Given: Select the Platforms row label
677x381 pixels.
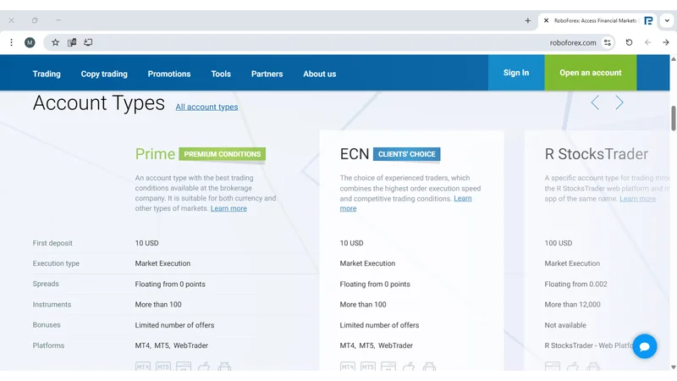Looking at the screenshot, I should point(48,345).
